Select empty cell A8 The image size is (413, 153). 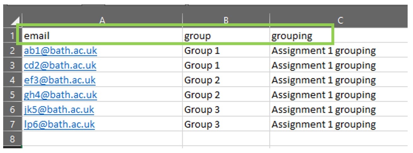102,139
